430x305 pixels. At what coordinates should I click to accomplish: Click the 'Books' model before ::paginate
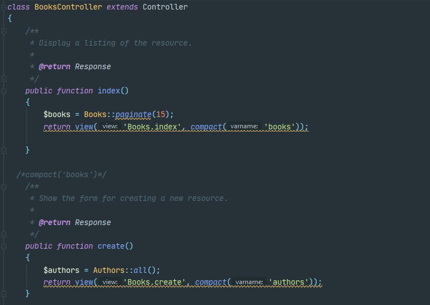[x=95, y=114]
